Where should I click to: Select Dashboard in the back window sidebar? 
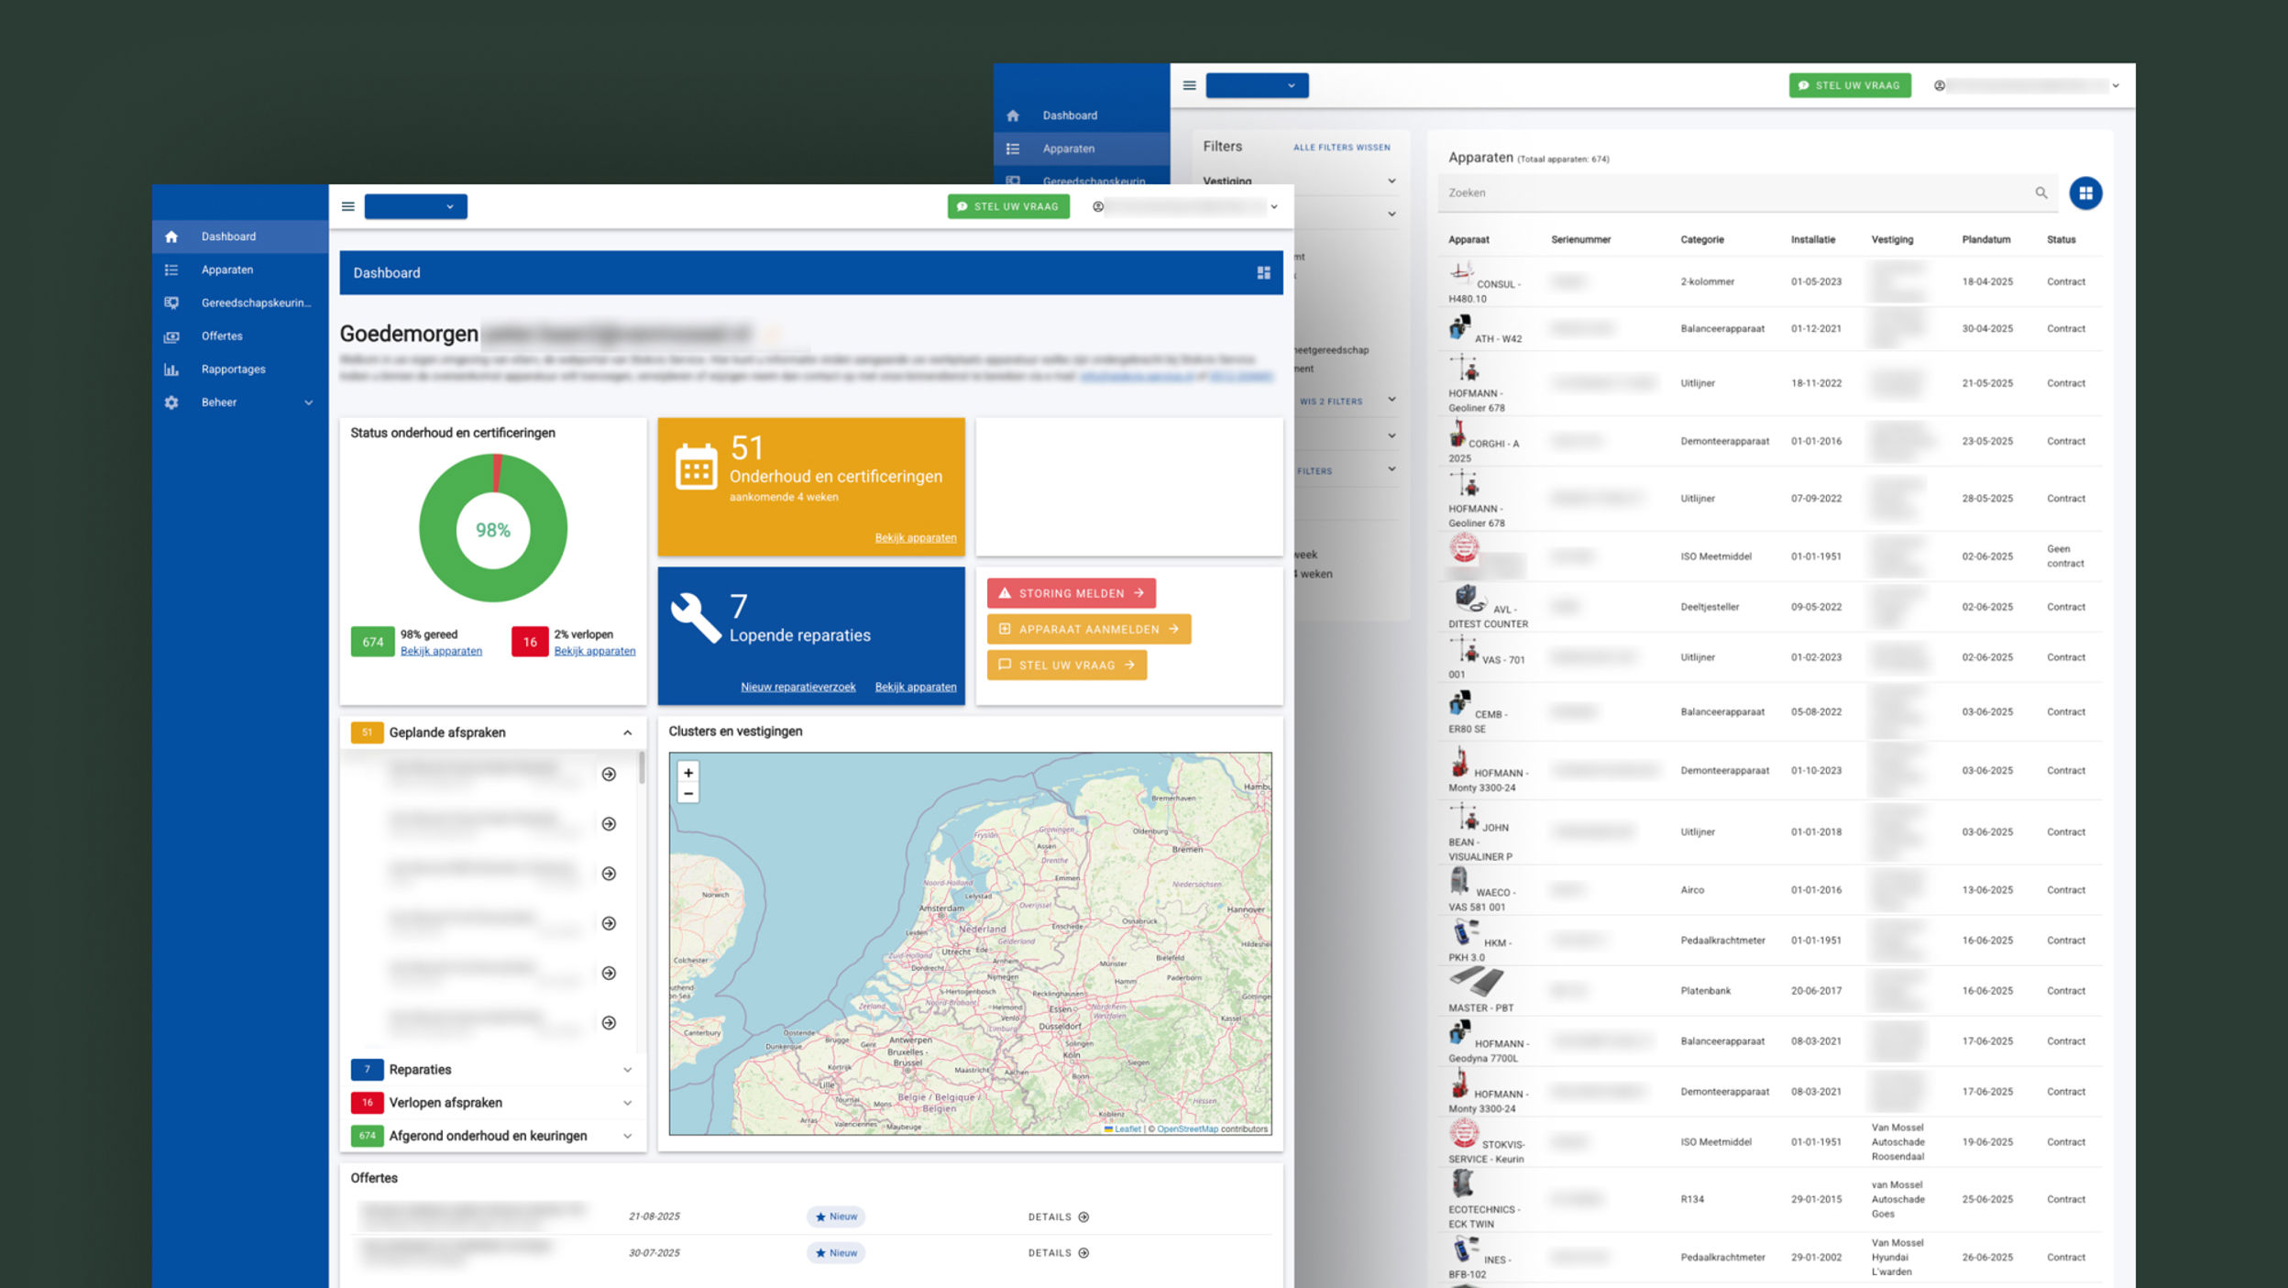pyautogui.click(x=1082, y=116)
